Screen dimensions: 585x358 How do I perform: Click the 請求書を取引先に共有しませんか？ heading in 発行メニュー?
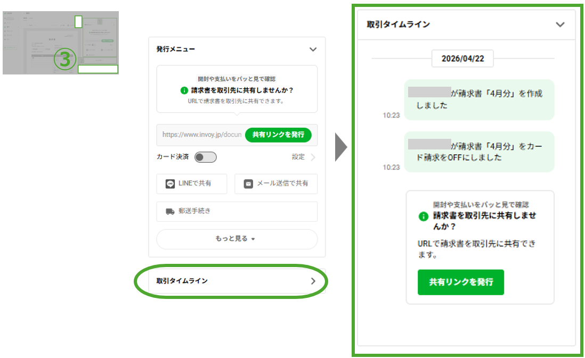242,90
